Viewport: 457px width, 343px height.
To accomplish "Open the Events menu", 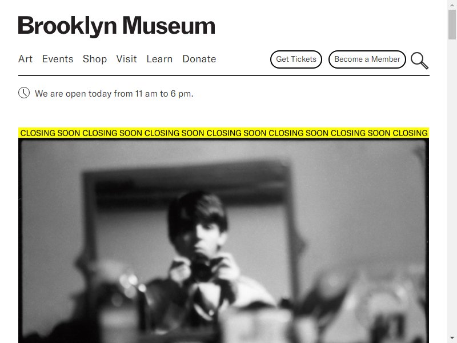I will pos(58,59).
